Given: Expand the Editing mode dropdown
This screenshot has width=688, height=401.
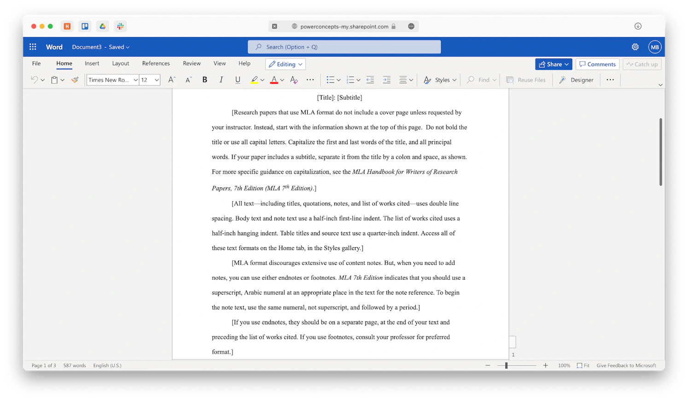Looking at the screenshot, I should [286, 64].
